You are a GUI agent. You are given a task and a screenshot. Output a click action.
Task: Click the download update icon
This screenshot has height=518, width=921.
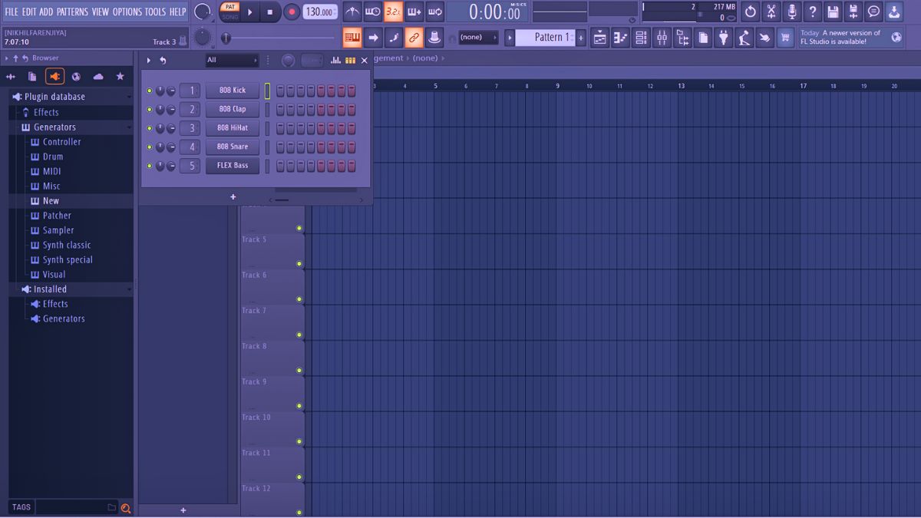click(x=894, y=12)
